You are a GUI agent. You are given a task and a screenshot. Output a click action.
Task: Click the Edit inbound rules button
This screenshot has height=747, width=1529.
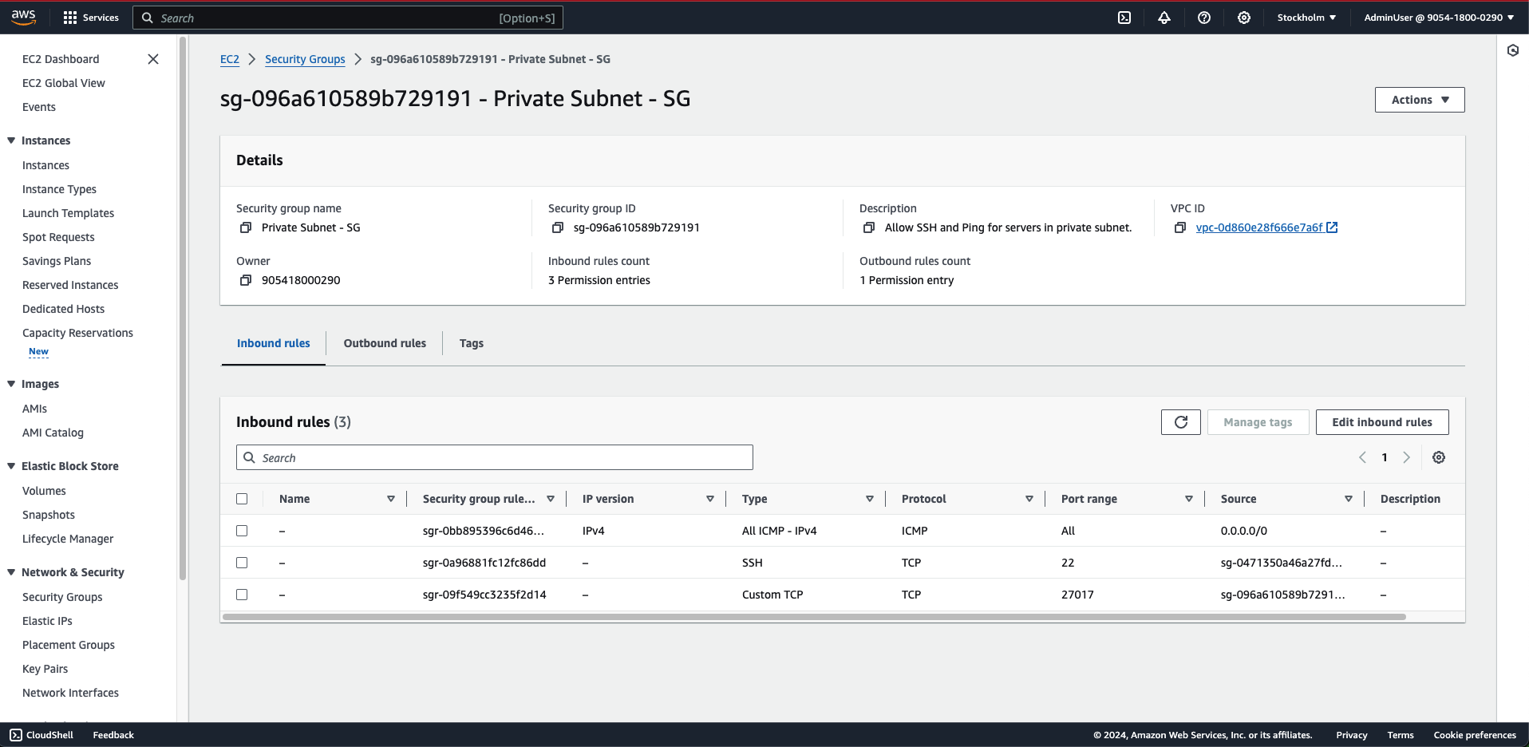tap(1381, 422)
